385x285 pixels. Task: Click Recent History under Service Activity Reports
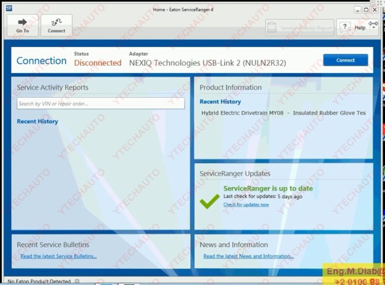37,121
